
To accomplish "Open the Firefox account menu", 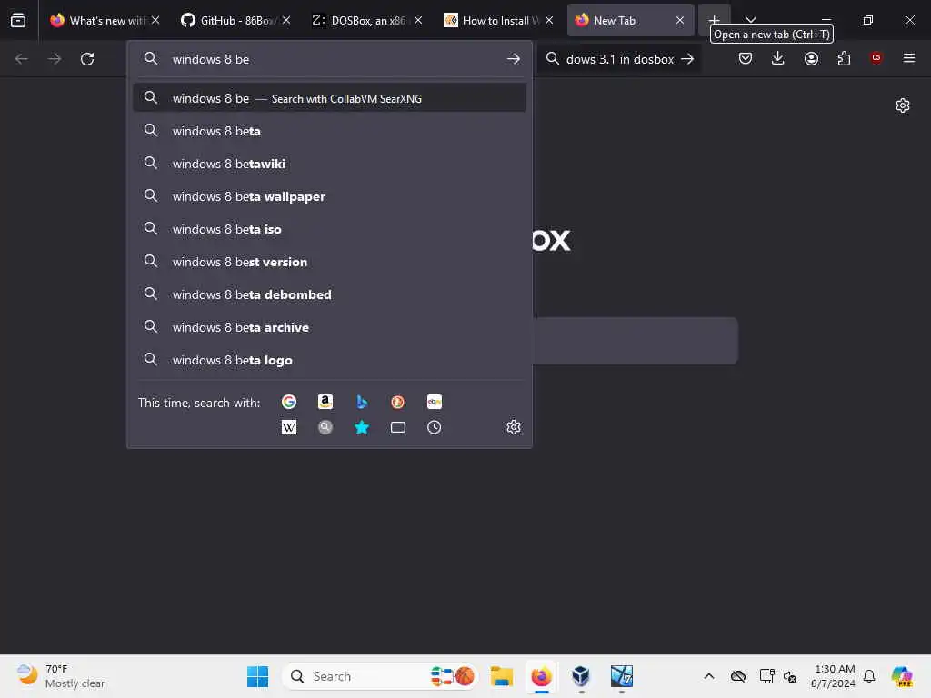I will 811,58.
